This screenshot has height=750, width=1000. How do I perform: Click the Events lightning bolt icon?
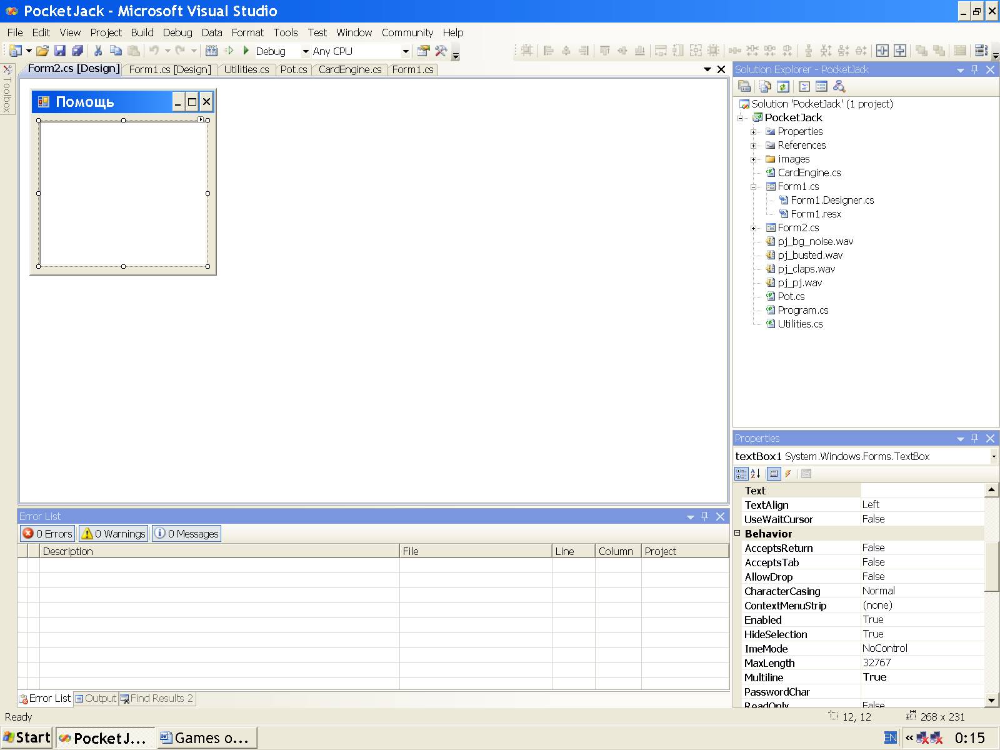[789, 474]
